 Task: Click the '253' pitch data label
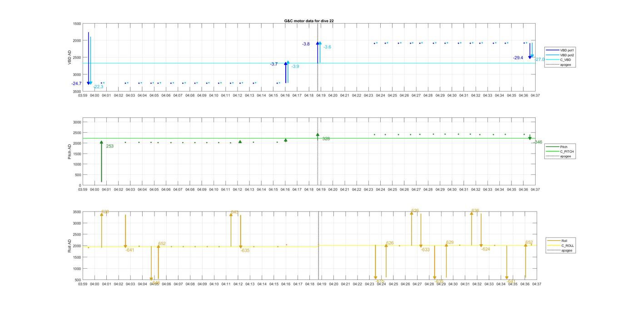(109, 146)
